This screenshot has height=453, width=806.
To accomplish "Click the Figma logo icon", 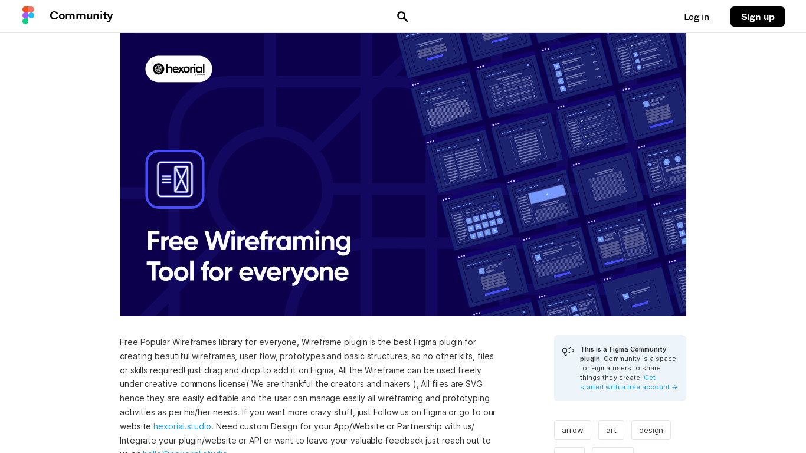I will pos(28,16).
